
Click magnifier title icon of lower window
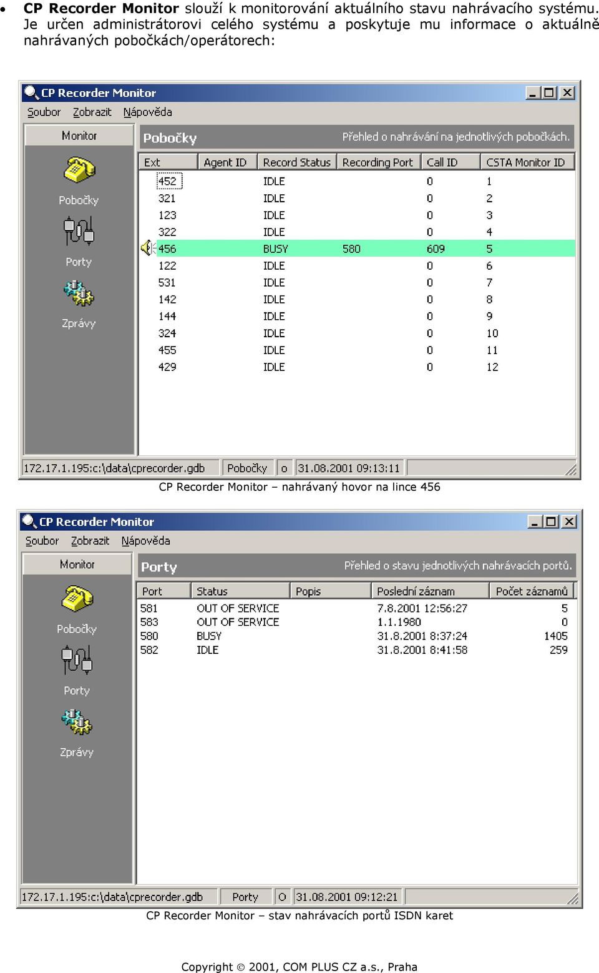coord(29,521)
